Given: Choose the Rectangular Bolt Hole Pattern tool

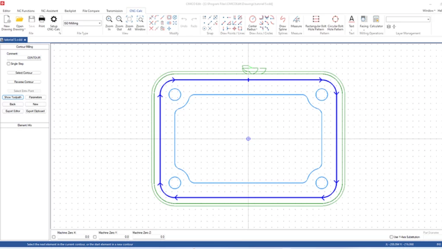Looking at the screenshot, I should click(x=316, y=19).
